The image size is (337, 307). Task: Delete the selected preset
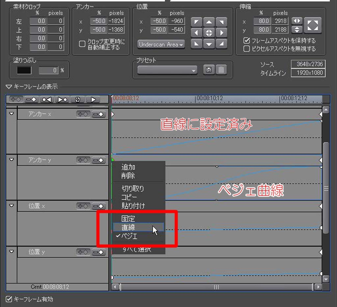coord(221,70)
